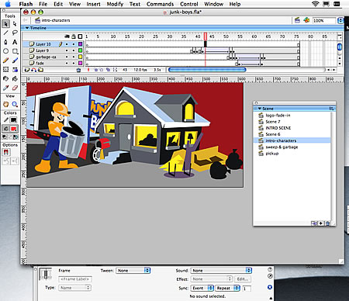This screenshot has width=349, height=301.
Task: Select the Ink Bottle tool
Action: (x=5, y=78)
